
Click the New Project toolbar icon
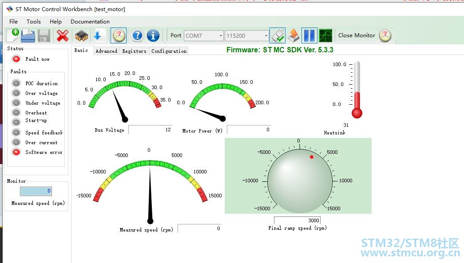coord(13,35)
